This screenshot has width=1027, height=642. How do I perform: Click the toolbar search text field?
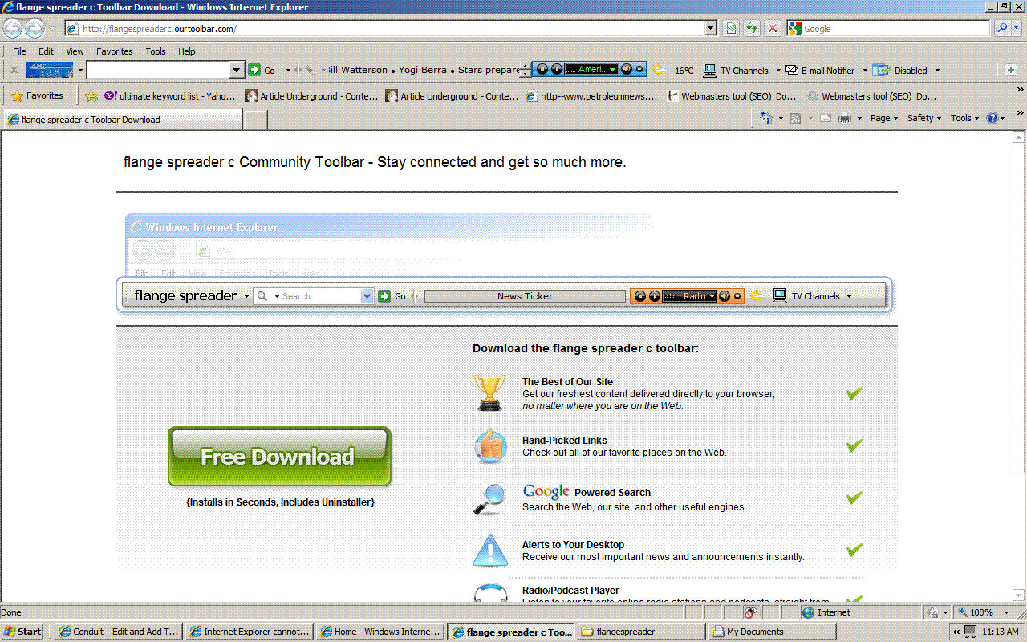pyautogui.click(x=157, y=70)
